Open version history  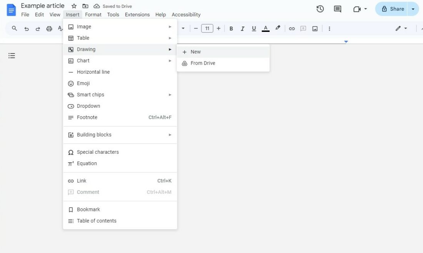point(320,8)
